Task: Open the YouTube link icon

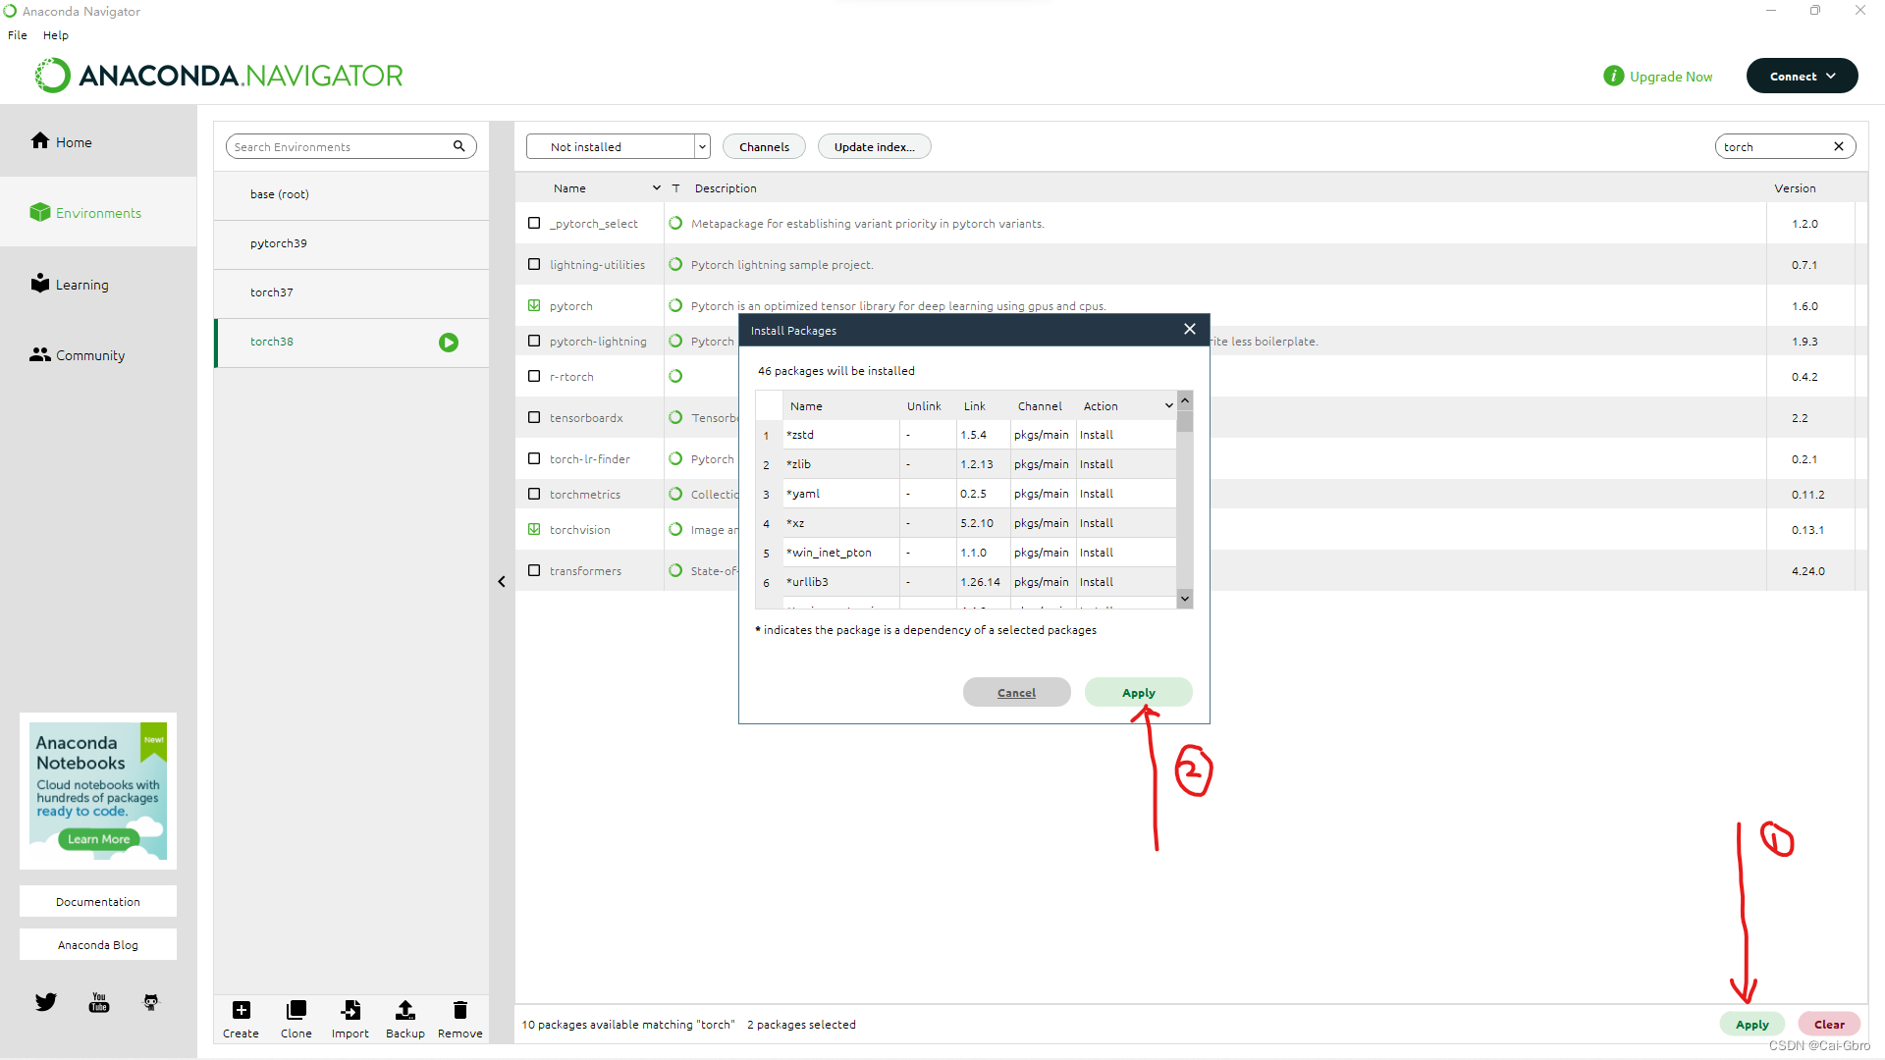Action: coord(99,1002)
